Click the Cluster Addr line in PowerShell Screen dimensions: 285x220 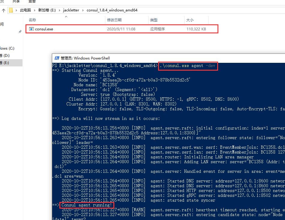[121, 104]
